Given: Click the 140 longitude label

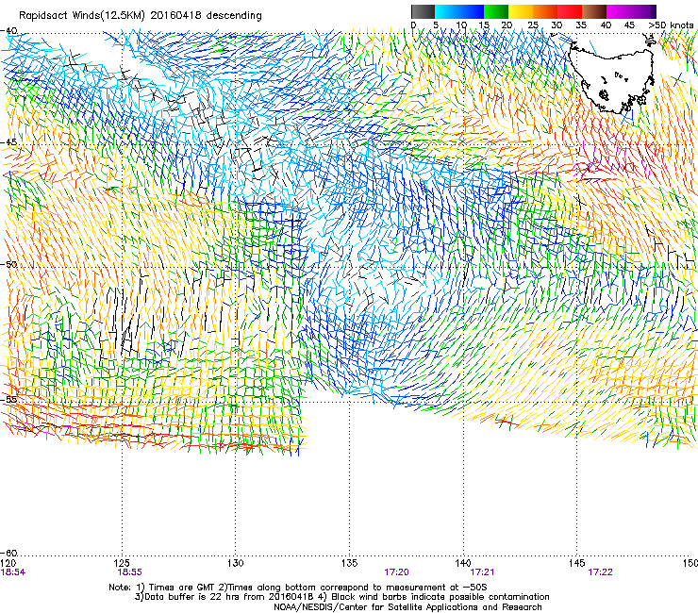Looking at the screenshot, I should 463,563.
